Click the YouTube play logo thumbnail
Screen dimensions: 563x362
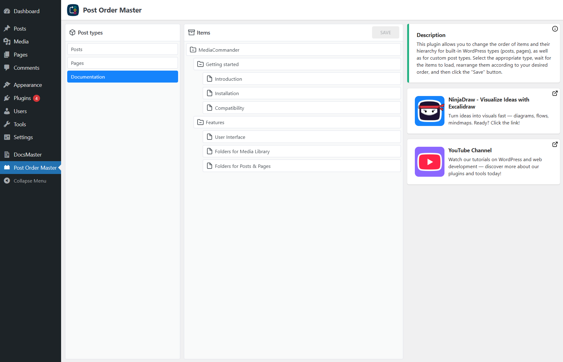[430, 162]
